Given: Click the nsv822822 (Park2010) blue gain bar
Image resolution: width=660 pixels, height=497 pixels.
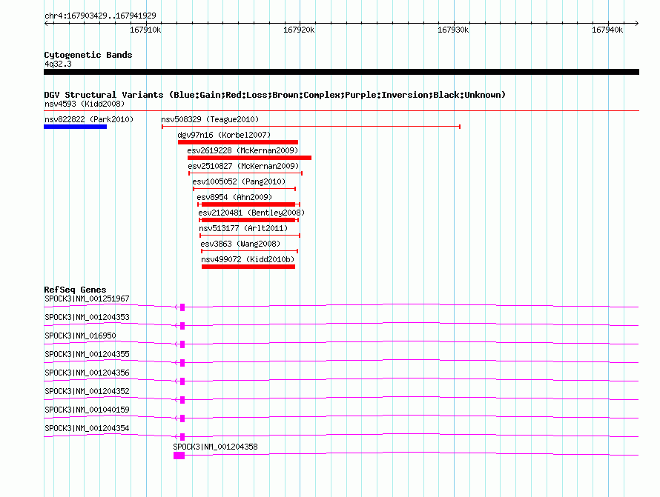Looking at the screenshot, I should coord(76,127).
